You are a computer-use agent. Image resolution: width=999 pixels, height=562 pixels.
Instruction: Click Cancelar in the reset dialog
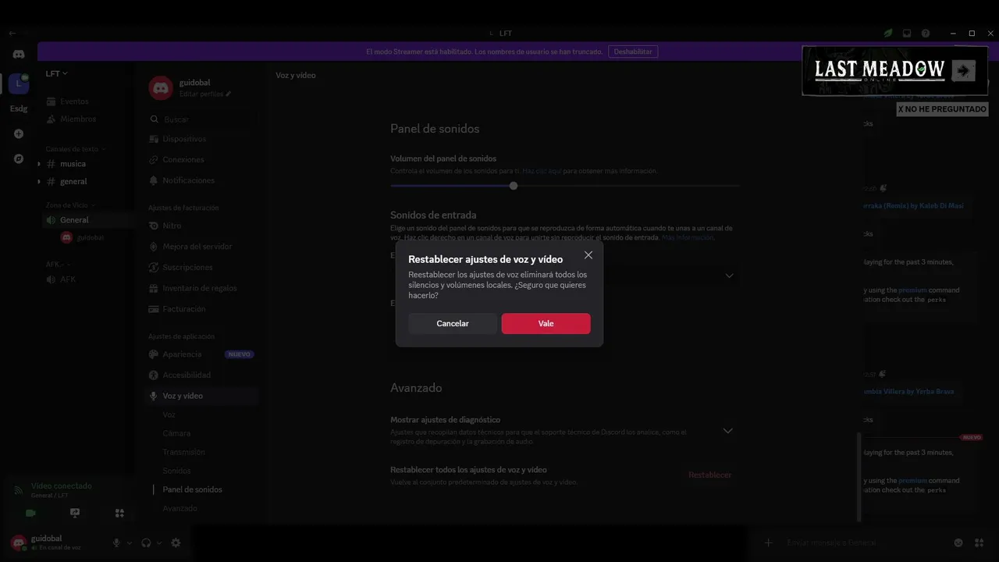tap(453, 323)
